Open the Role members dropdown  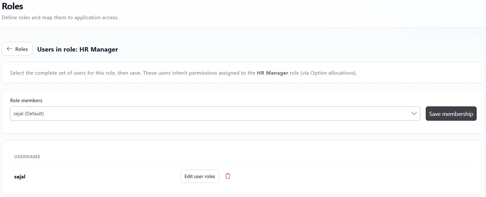215,114
